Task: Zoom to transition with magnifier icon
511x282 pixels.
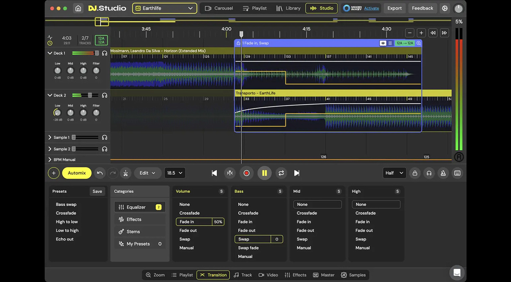Action: click(419, 43)
